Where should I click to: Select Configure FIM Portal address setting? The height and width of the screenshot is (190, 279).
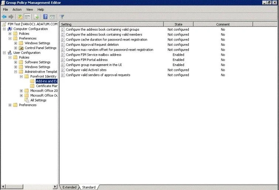[86, 60]
